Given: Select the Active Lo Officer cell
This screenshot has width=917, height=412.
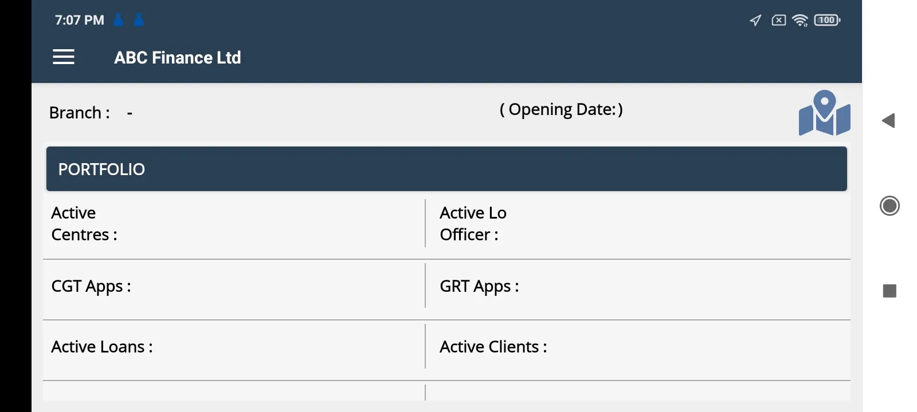Looking at the screenshot, I should (637, 224).
